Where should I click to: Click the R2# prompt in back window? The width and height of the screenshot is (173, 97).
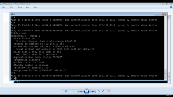pyautogui.click(x=17, y=82)
